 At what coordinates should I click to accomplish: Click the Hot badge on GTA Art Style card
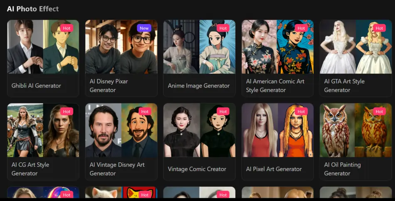tap(379, 28)
